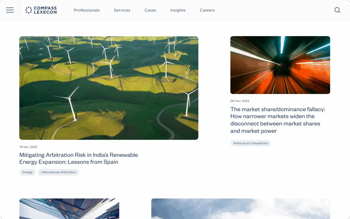
Task: Click the cloudy sky article thumbnail
Action: coord(241,209)
